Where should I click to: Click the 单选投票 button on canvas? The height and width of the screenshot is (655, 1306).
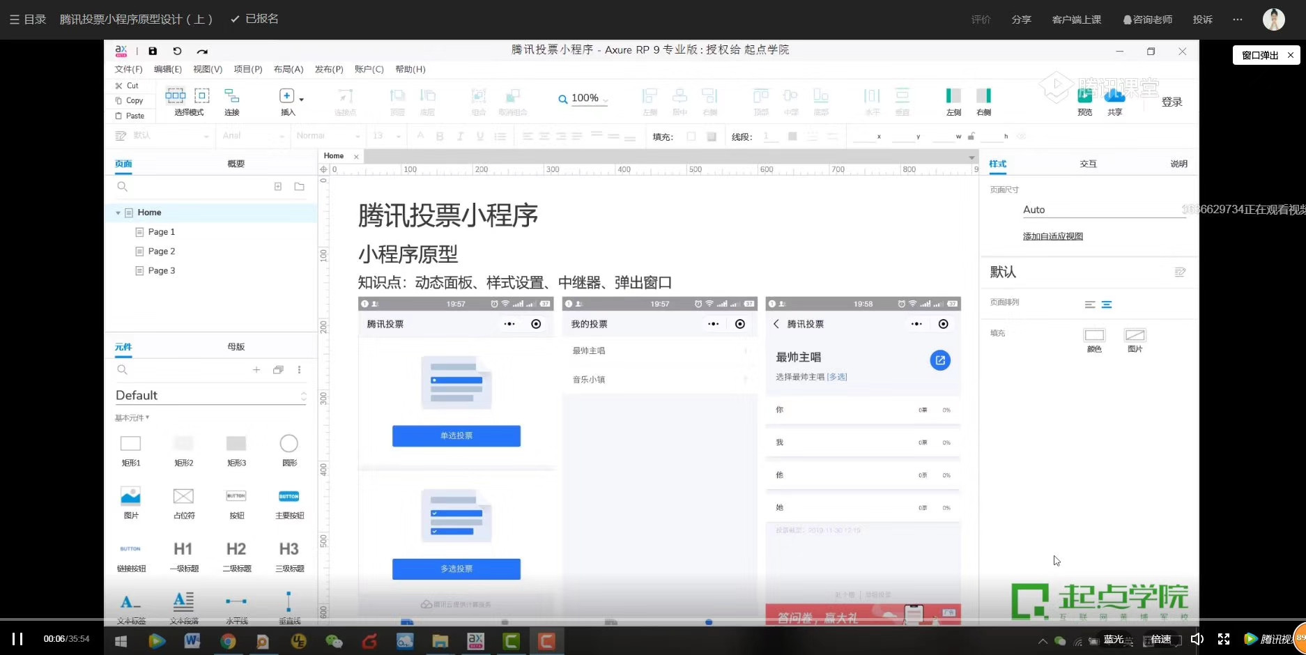(x=456, y=436)
